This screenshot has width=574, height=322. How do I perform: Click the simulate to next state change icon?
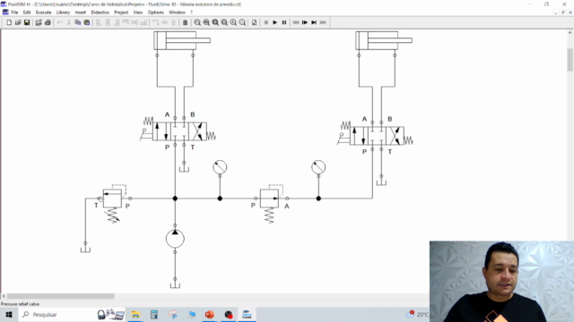tap(314, 22)
